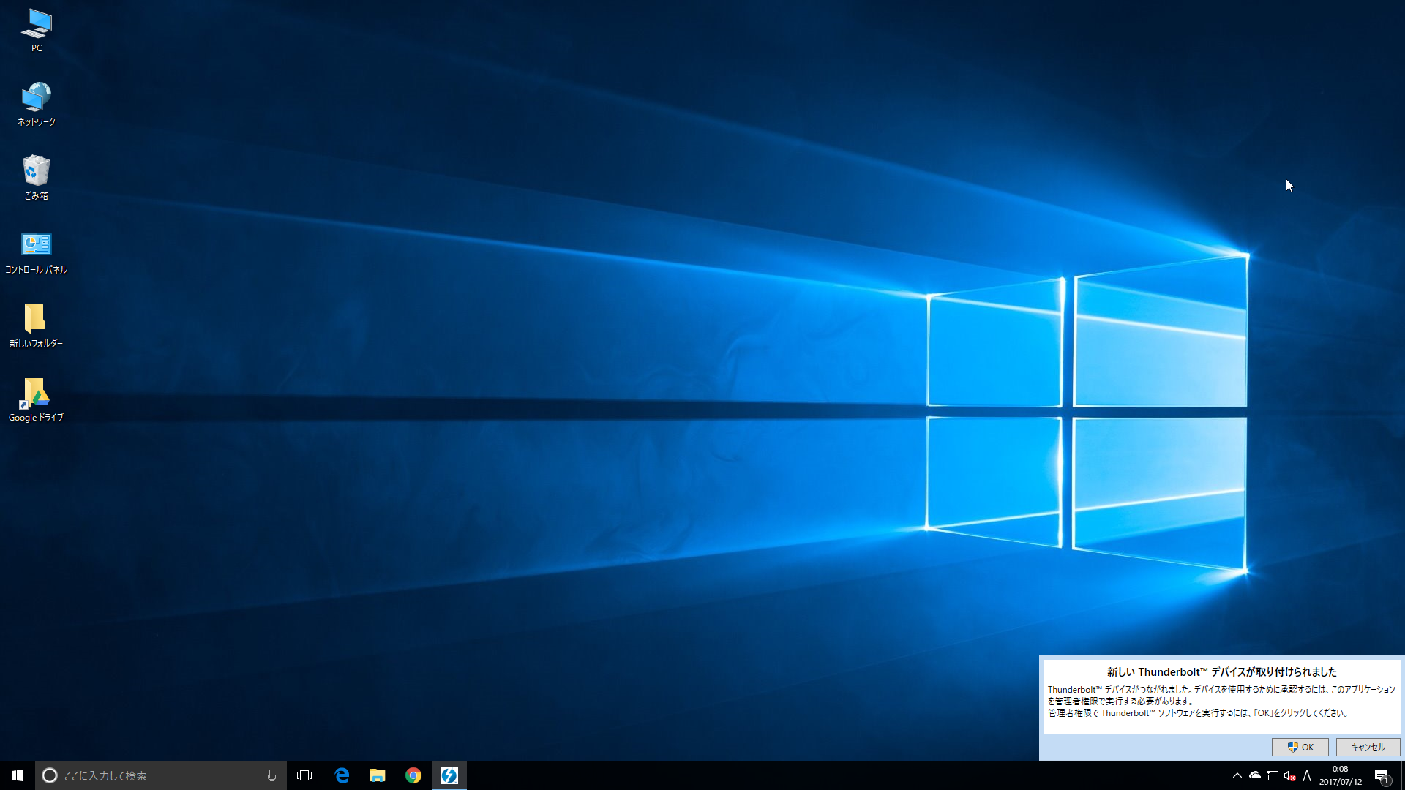Launch Microsoft Edge from the taskbar

click(x=342, y=775)
